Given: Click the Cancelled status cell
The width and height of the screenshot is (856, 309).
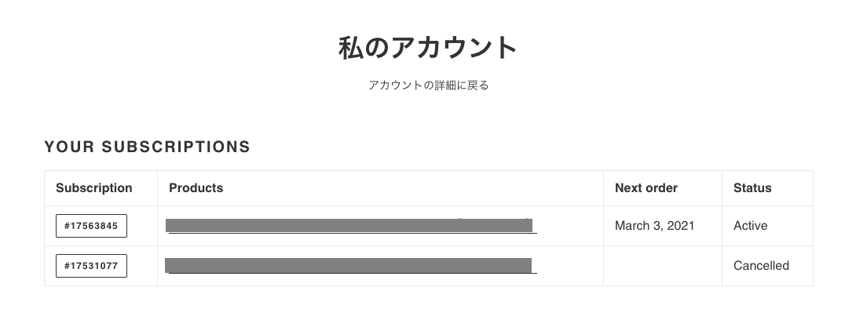Looking at the screenshot, I should pos(767,266).
